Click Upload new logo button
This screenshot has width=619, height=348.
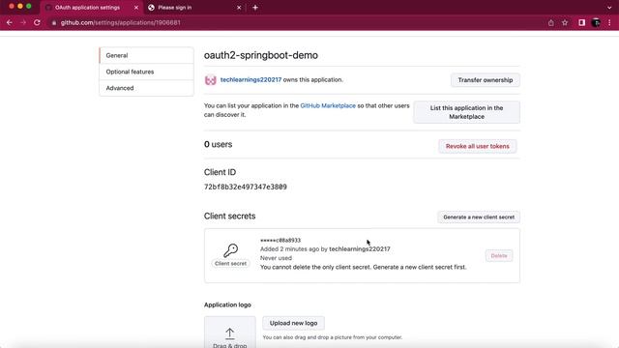point(293,323)
